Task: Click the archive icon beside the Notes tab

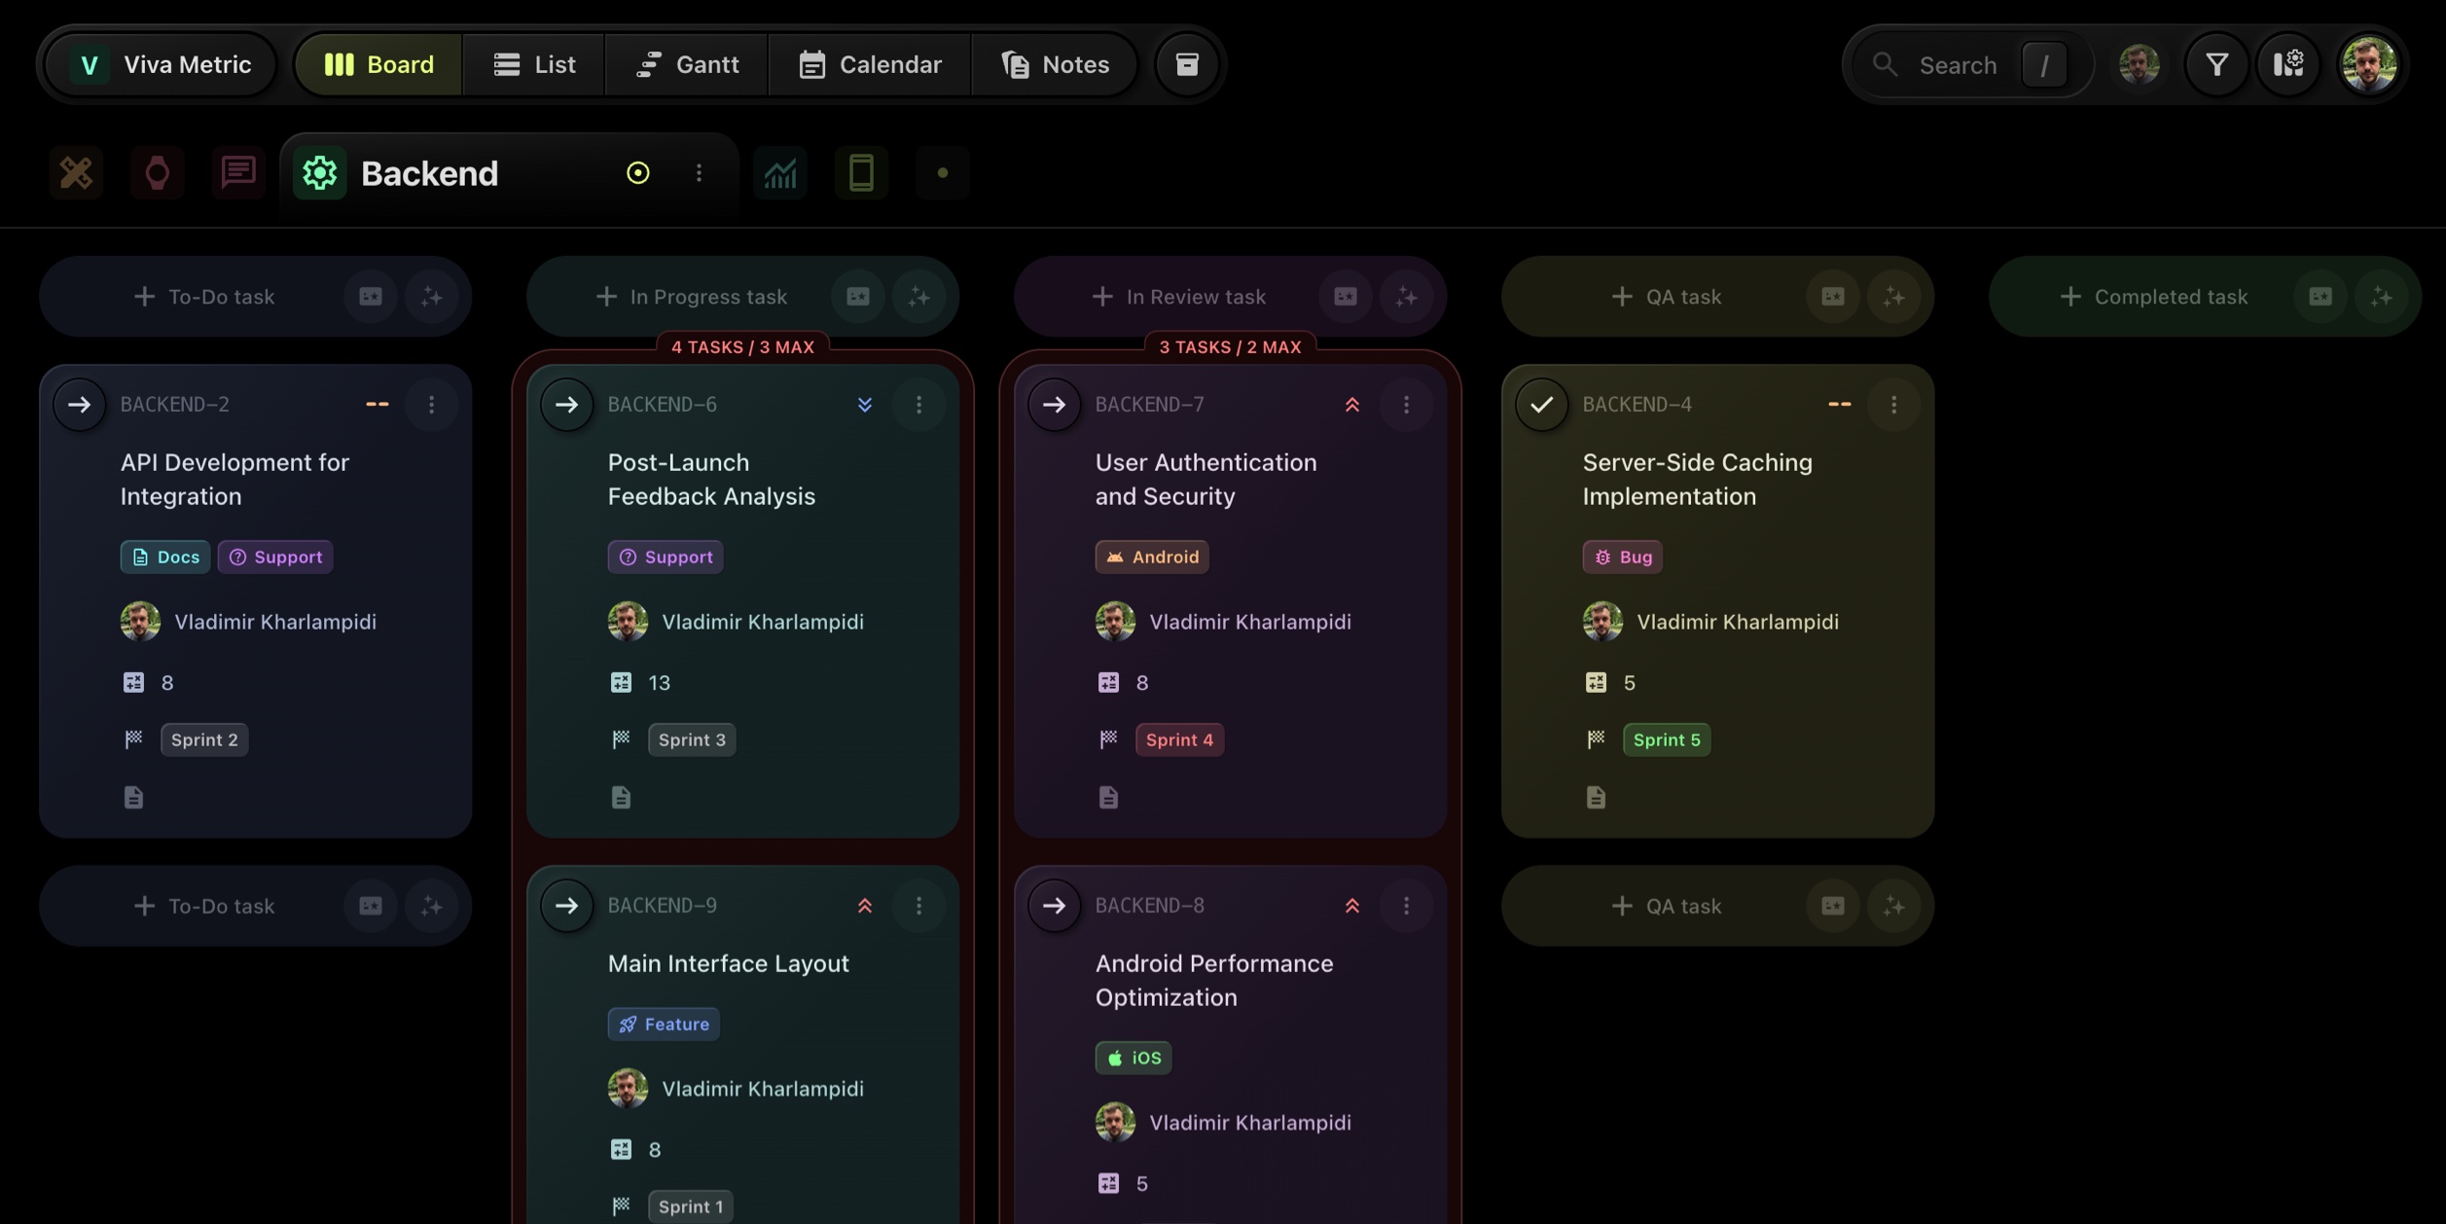Action: click(1186, 63)
